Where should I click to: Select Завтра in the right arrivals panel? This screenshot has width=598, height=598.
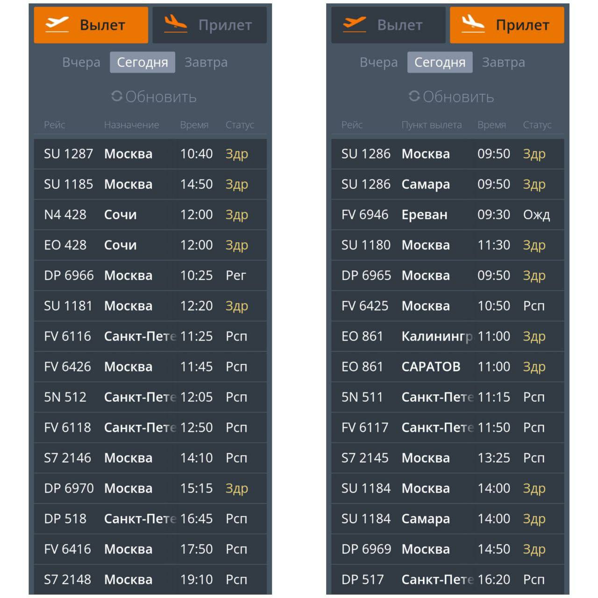504,62
